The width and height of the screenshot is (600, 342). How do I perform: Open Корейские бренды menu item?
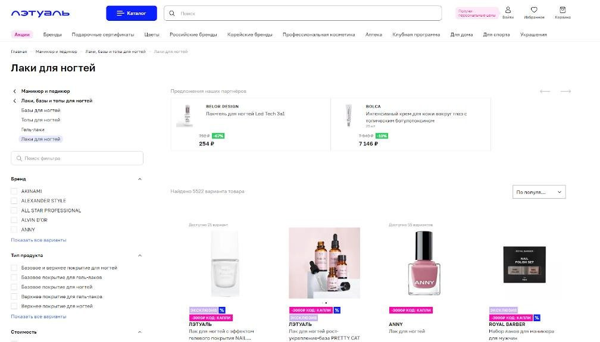point(250,34)
